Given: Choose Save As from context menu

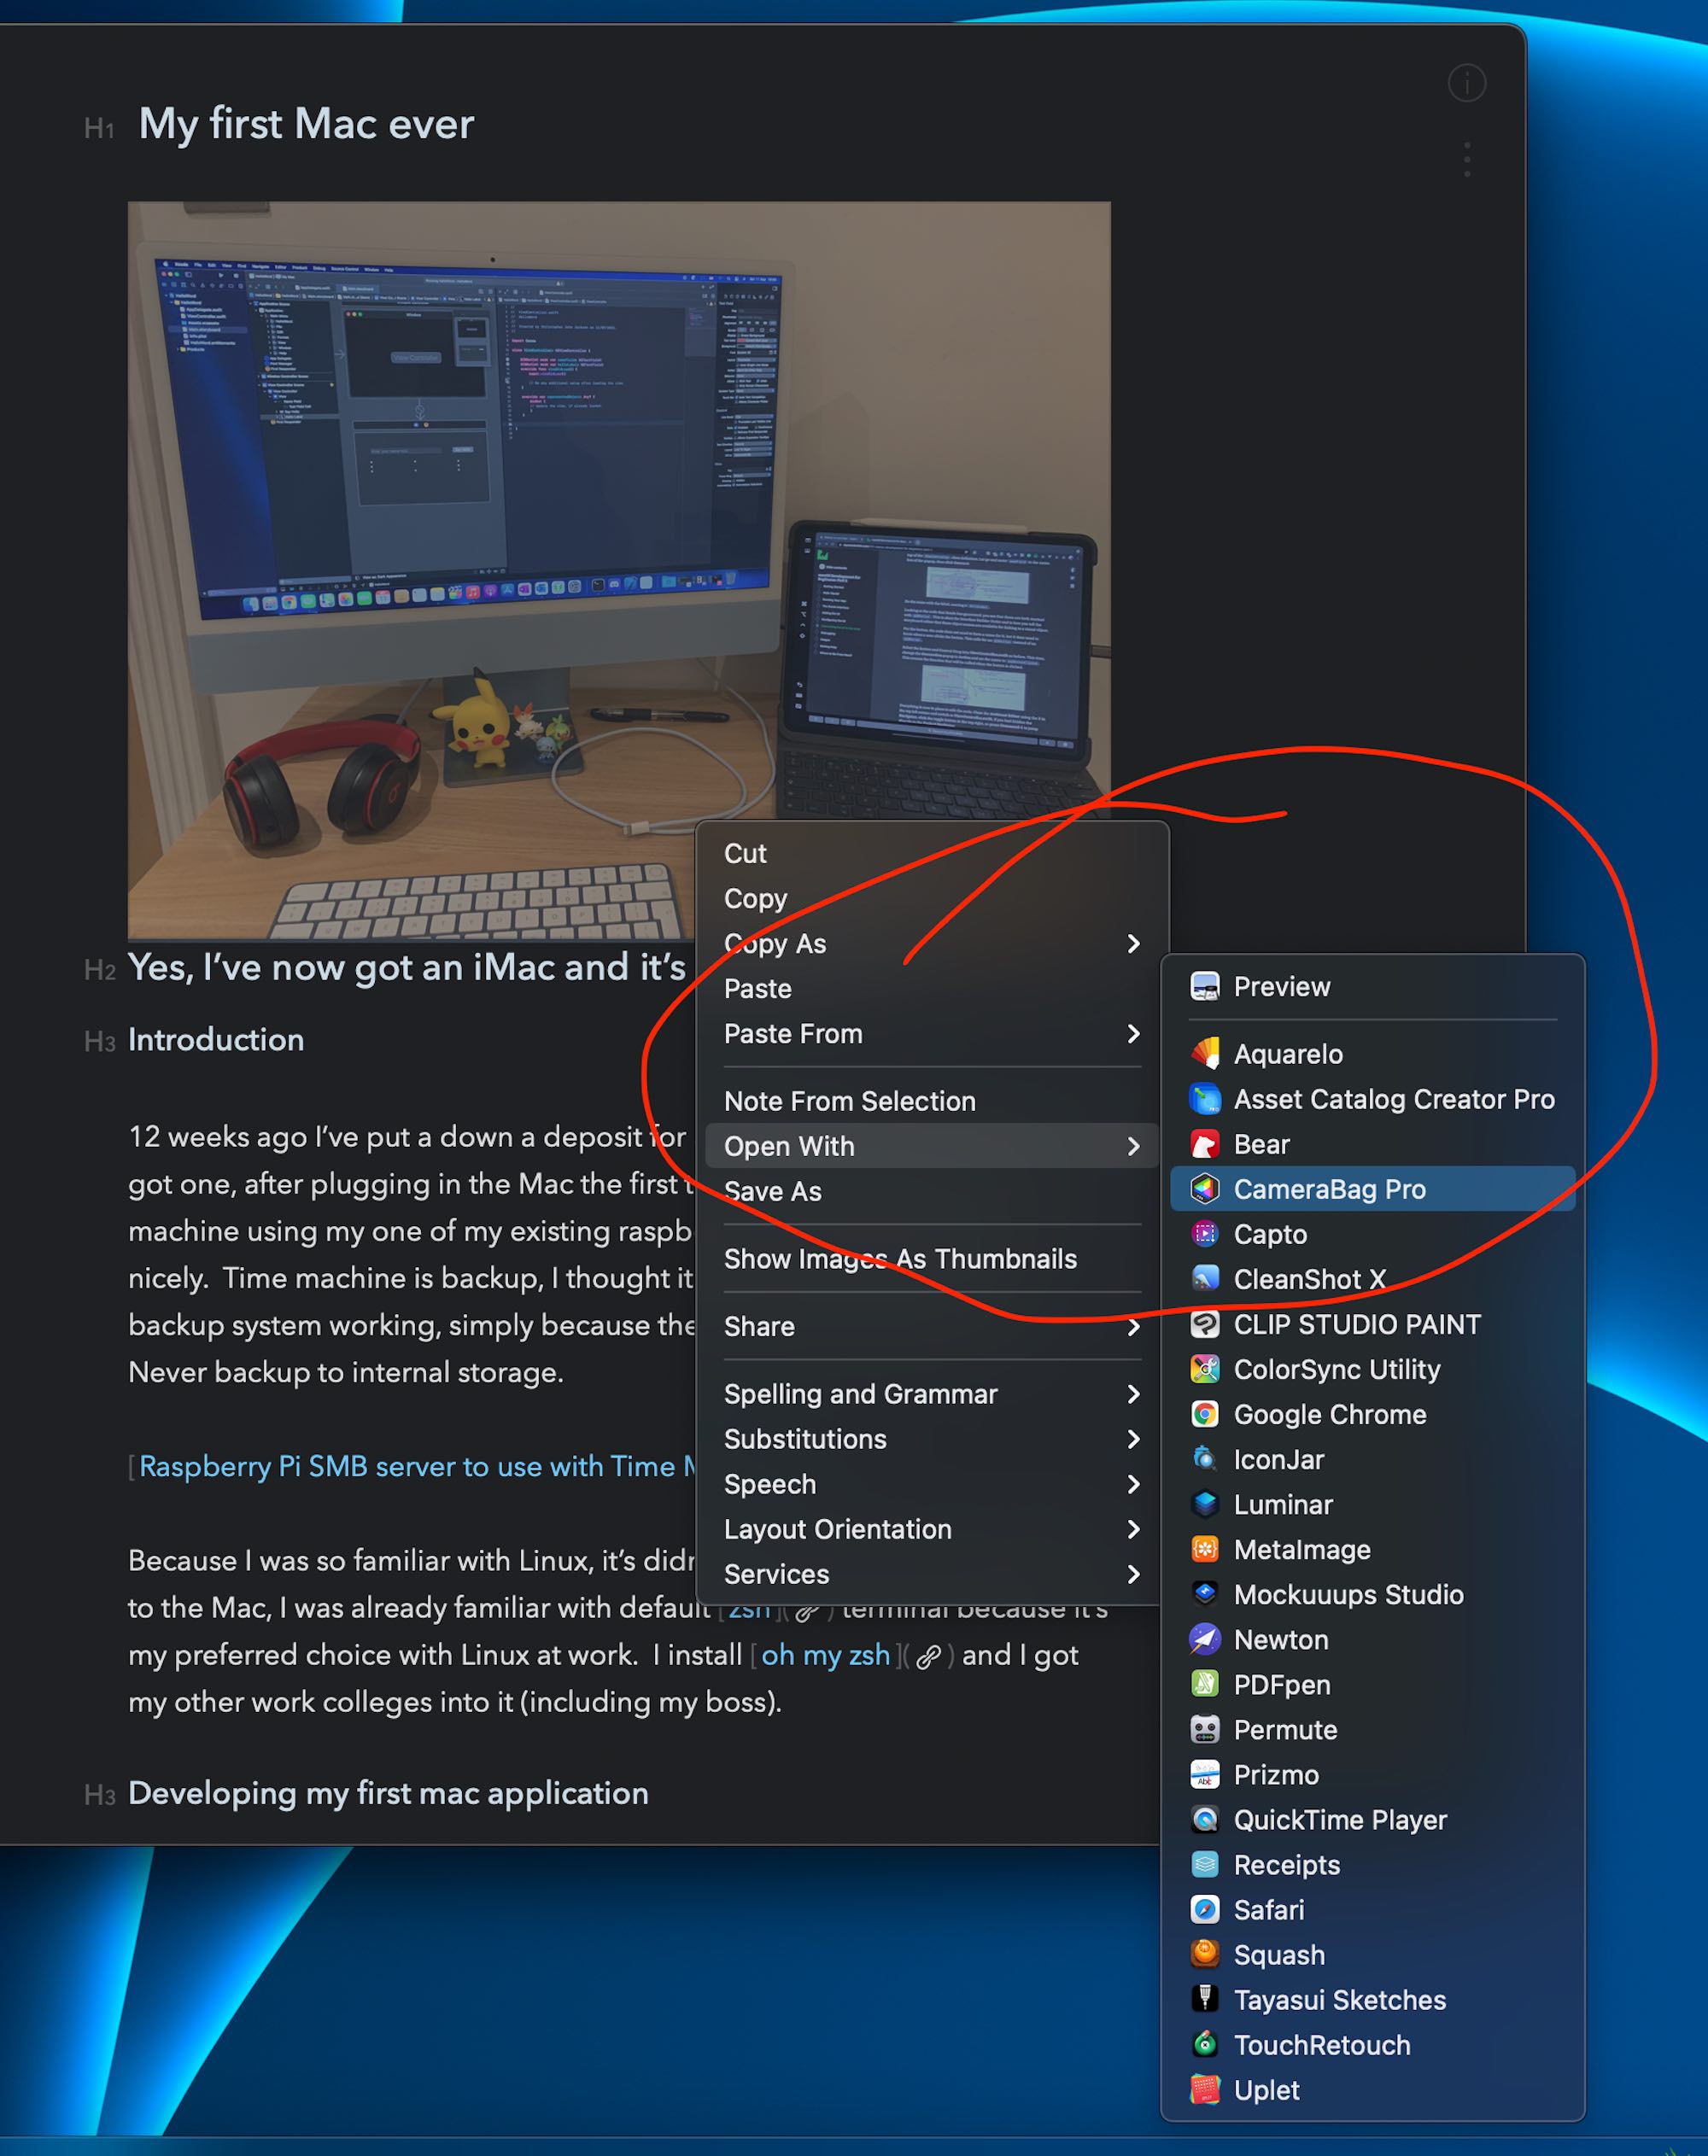Looking at the screenshot, I should 932,1191.
